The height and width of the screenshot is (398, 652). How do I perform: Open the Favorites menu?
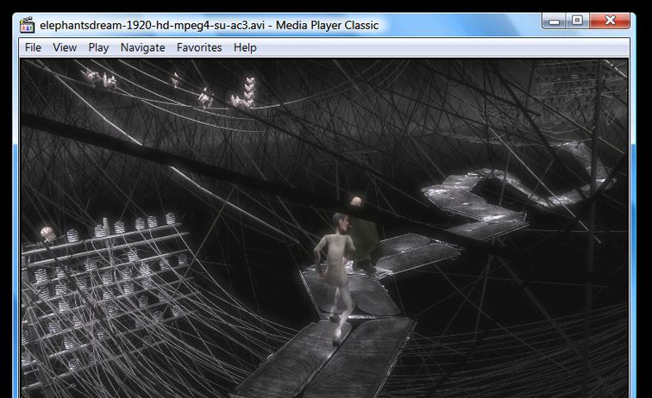click(x=199, y=47)
